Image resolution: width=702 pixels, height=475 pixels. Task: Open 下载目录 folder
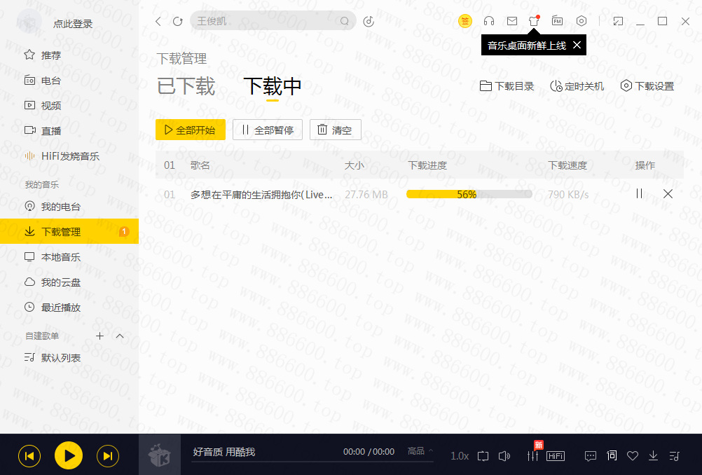click(507, 86)
